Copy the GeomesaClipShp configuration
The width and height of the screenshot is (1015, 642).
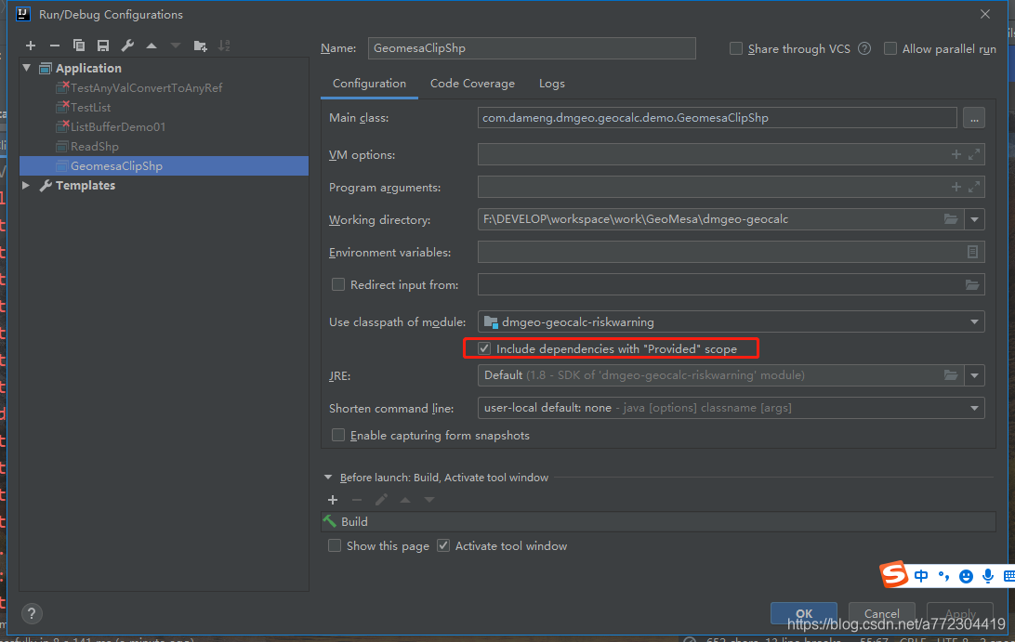tap(78, 45)
